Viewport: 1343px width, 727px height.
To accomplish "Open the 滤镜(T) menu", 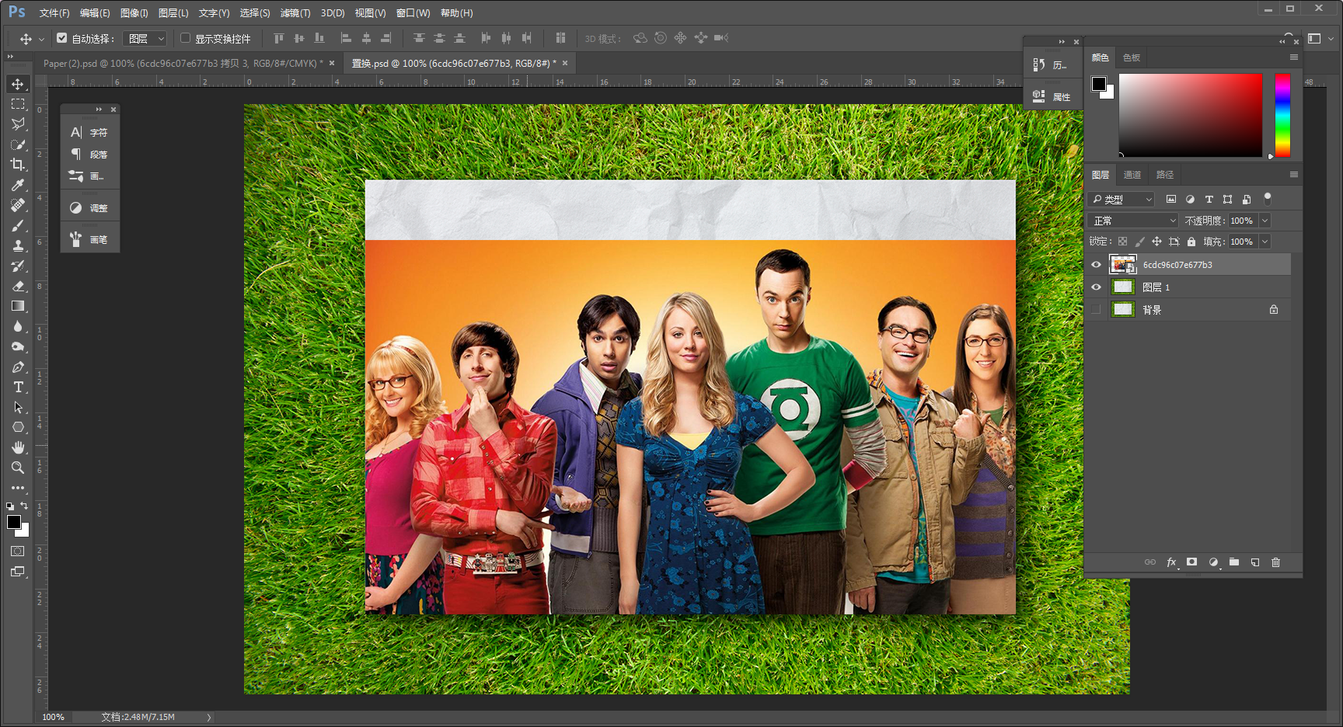I will (x=295, y=13).
